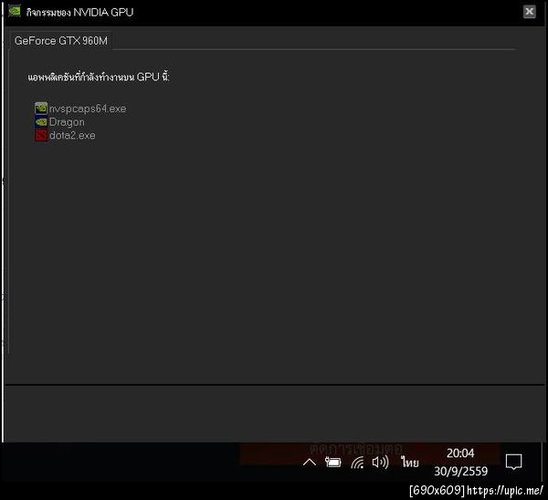Show hidden tray icons chevron
The image size is (548, 500).
coord(310,463)
